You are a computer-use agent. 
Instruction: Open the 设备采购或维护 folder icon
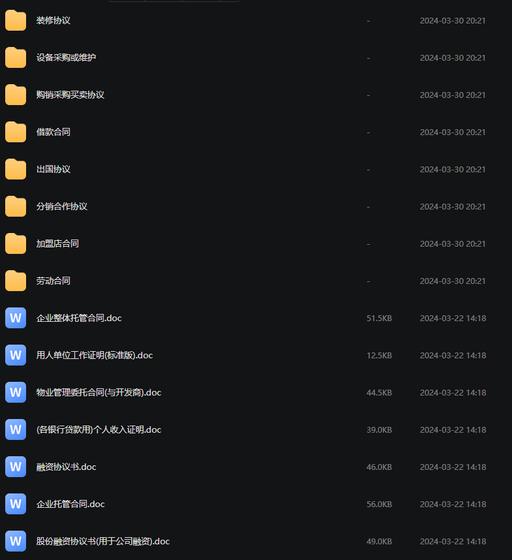16,57
